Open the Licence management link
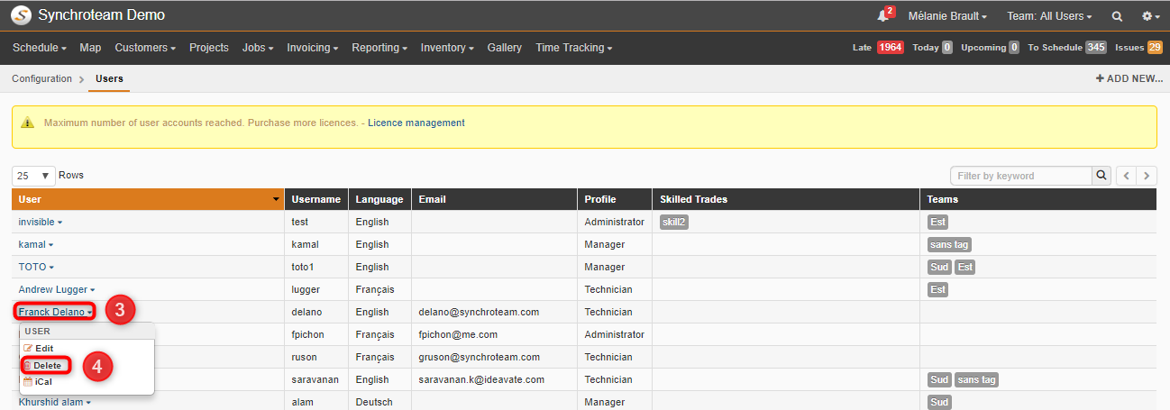Screen dimensions: 1170x410 coord(416,123)
